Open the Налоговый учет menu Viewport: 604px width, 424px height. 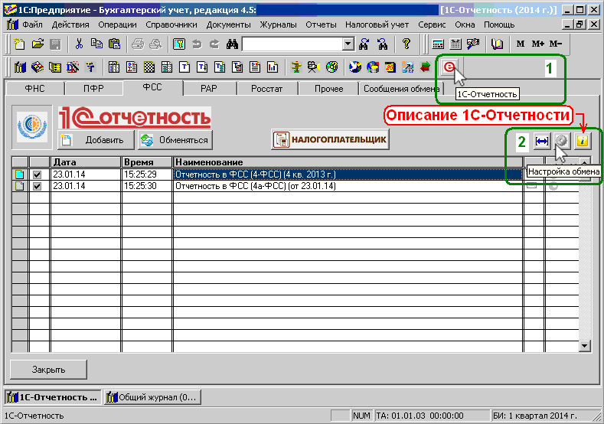click(x=377, y=24)
